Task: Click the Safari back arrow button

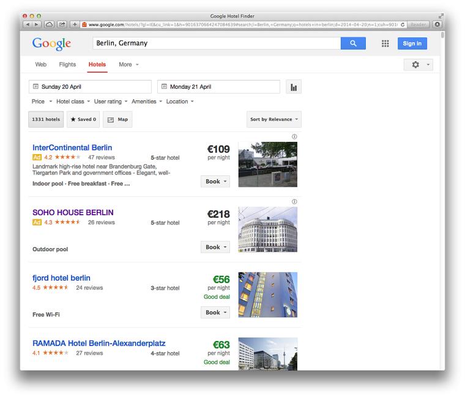Action: click(28, 24)
